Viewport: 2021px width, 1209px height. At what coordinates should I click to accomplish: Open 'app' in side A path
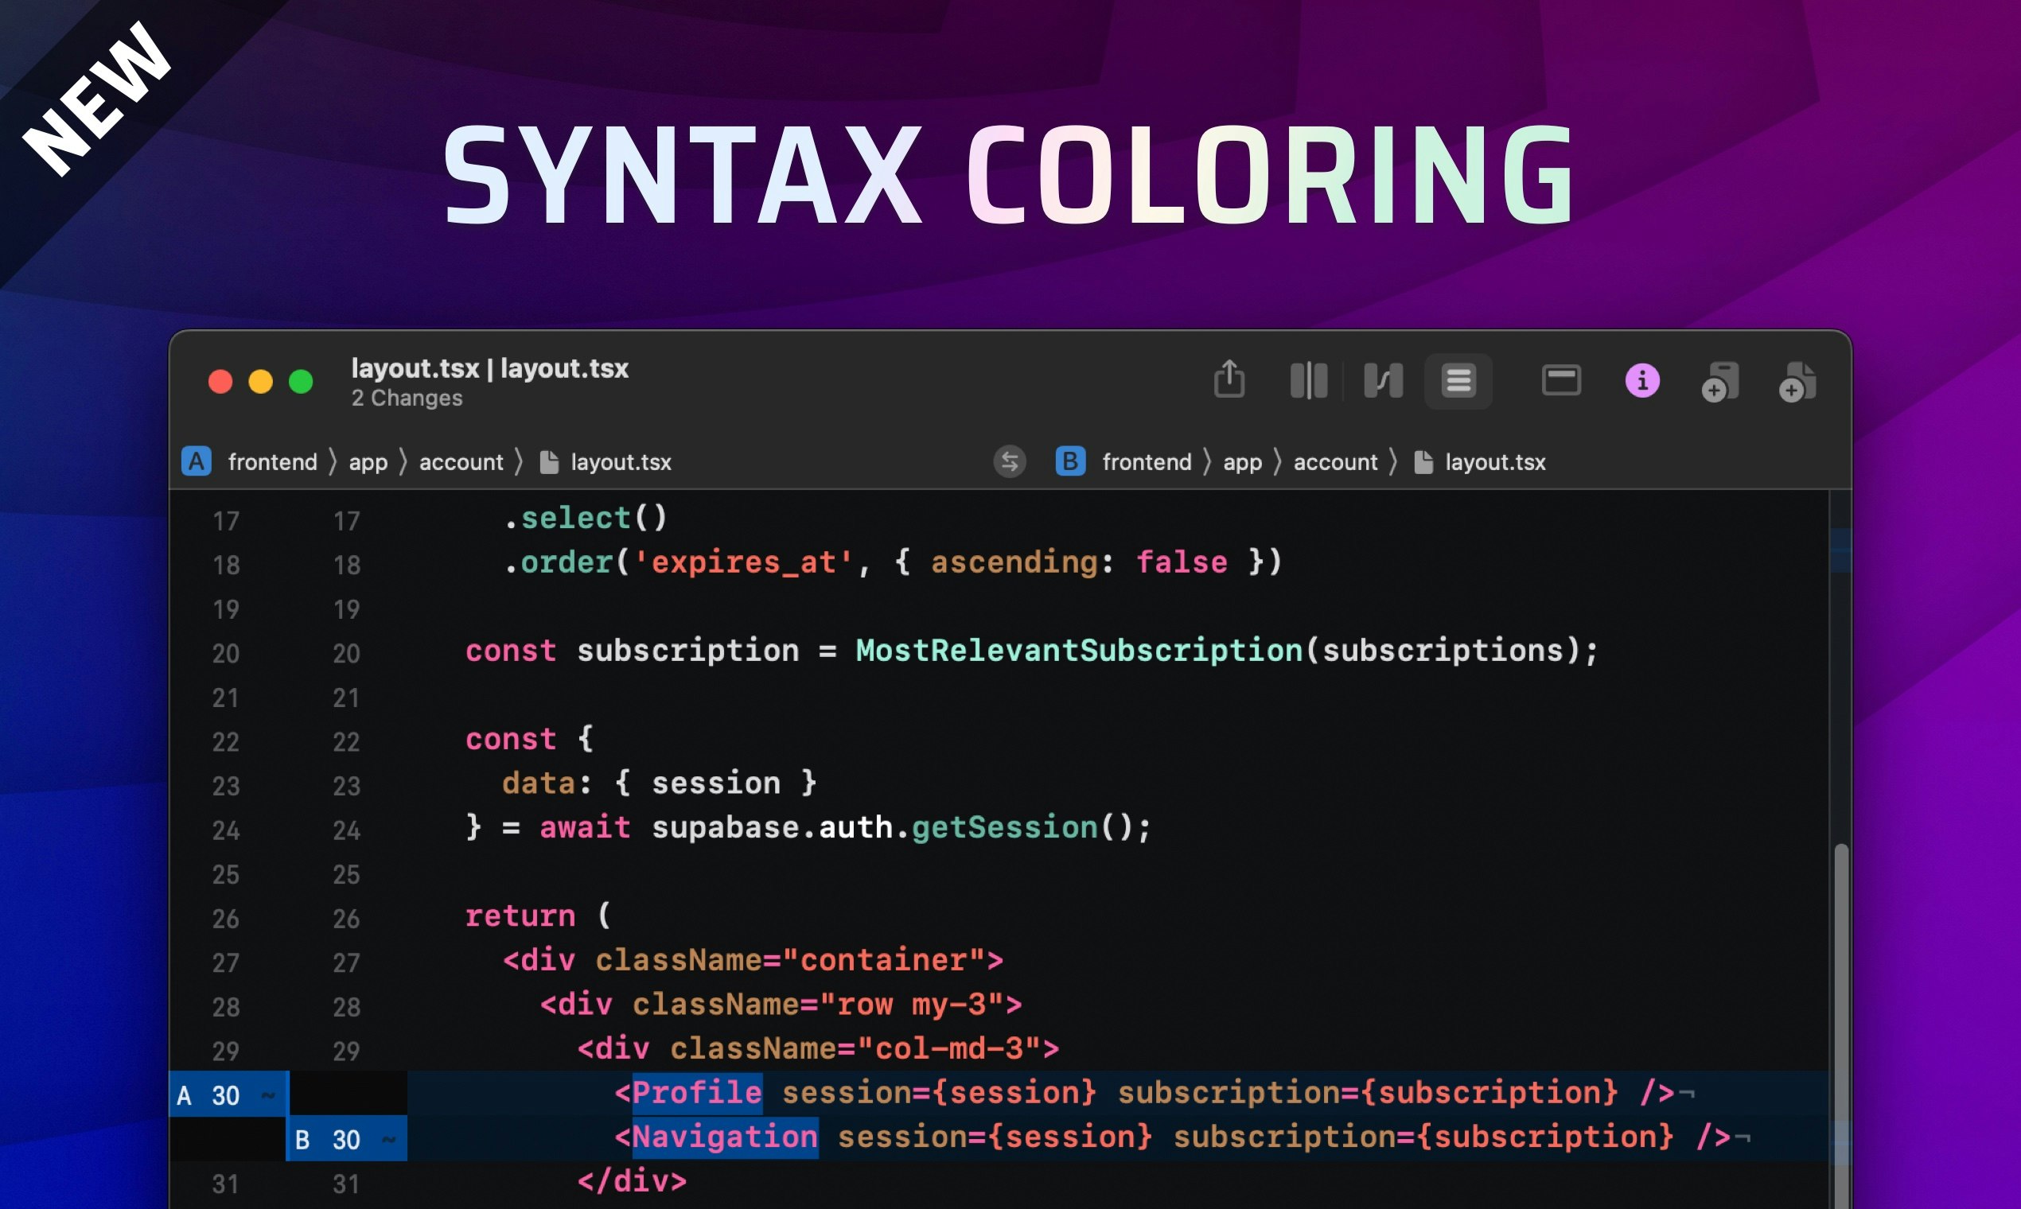368,462
